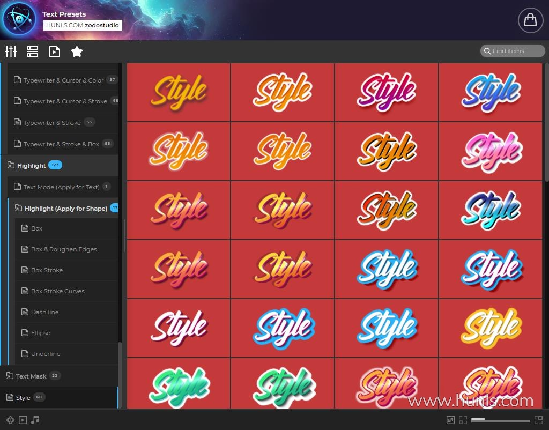Select the Ellipse category
The image size is (549, 430).
(66, 332)
